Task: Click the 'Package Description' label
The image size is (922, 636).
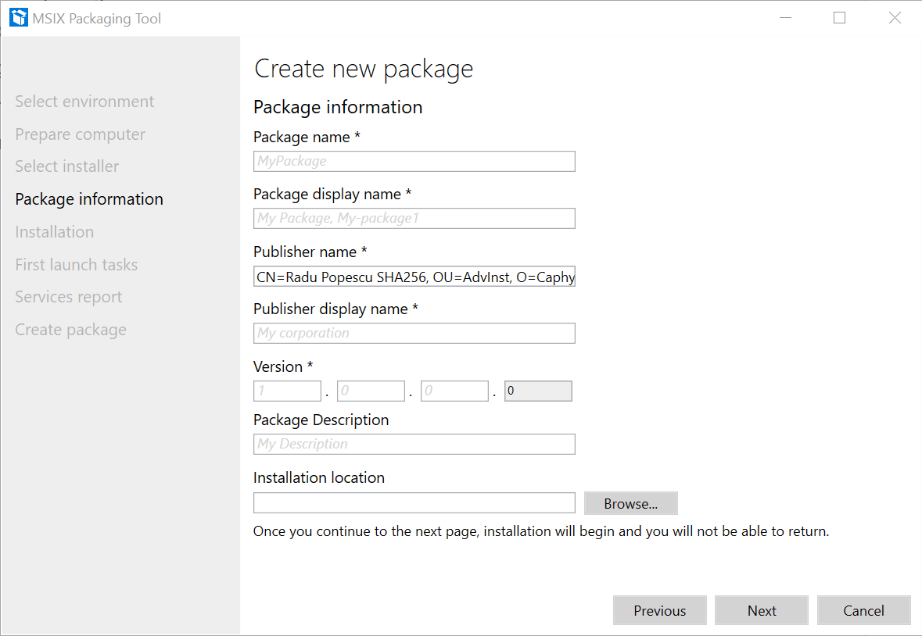Action: coord(321,420)
